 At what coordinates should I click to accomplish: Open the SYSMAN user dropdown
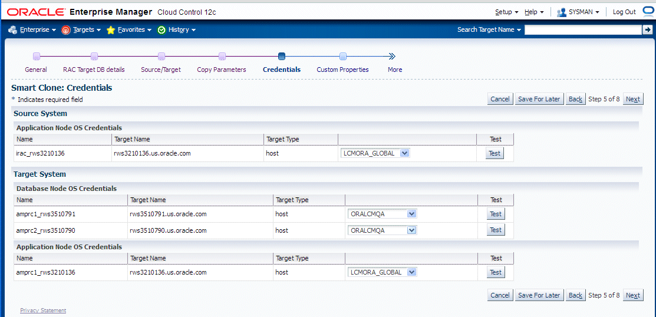584,12
